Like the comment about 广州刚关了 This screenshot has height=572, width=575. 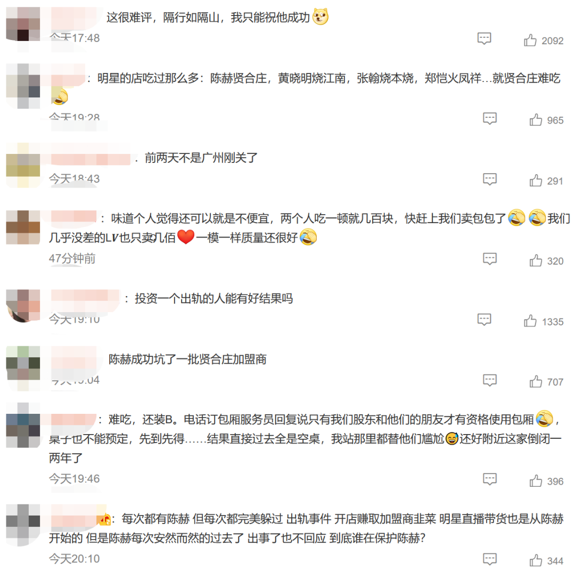[x=536, y=180]
